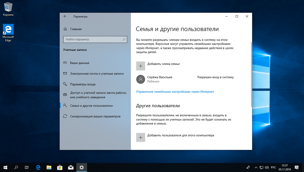Click the Добавить члена семьи label

[163, 64]
